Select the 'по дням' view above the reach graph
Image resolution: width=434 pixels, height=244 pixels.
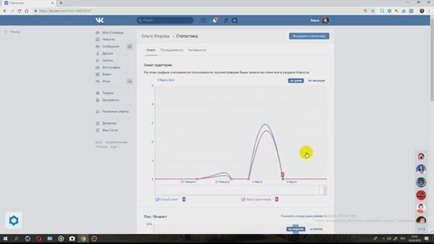coord(296,81)
